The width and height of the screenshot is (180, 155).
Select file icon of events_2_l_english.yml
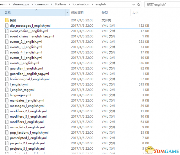coord(7,42)
